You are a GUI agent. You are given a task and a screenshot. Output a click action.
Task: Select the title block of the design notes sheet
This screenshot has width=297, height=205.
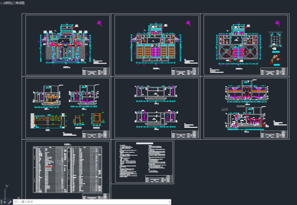(159, 179)
